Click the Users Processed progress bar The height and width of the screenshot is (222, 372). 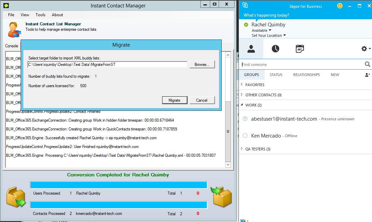118,185
